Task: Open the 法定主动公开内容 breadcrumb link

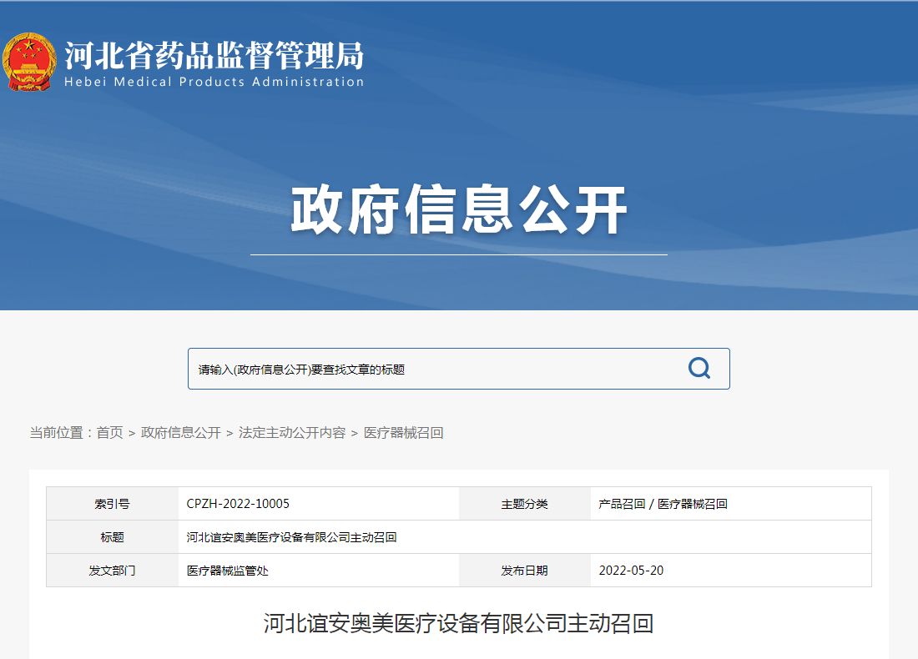Action: coord(292,432)
